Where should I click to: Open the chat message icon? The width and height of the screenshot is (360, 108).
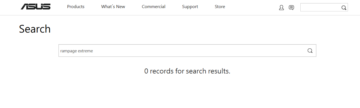click(291, 8)
